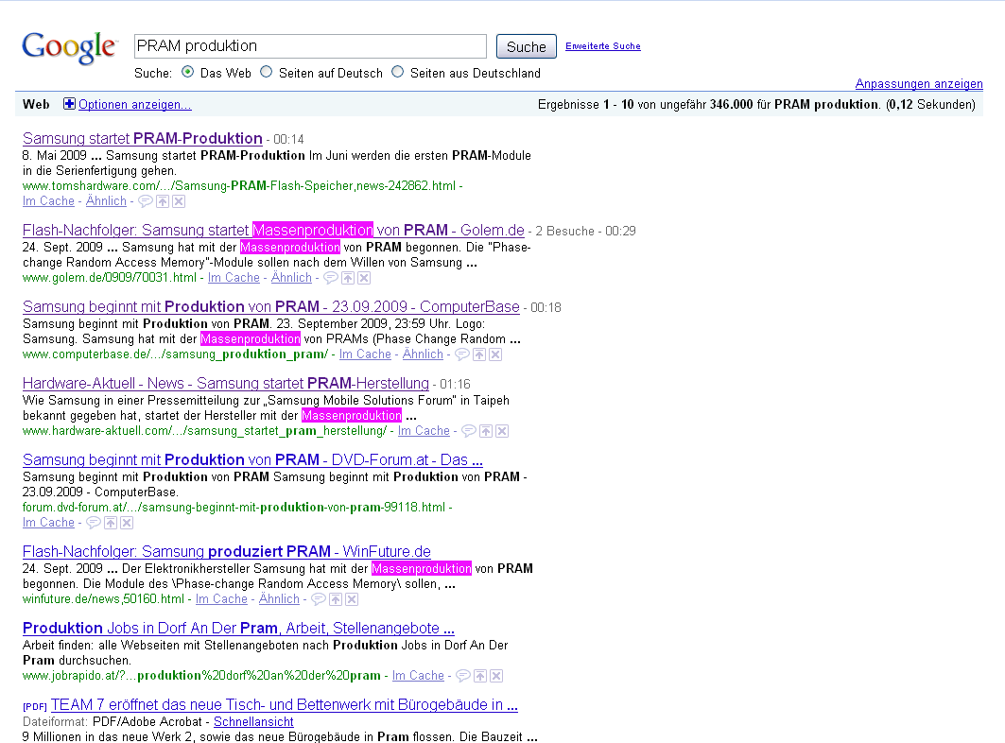Click 'Im Cache' for golem.de result
Image resolution: width=1005 pixels, height=743 pixels.
point(234,278)
